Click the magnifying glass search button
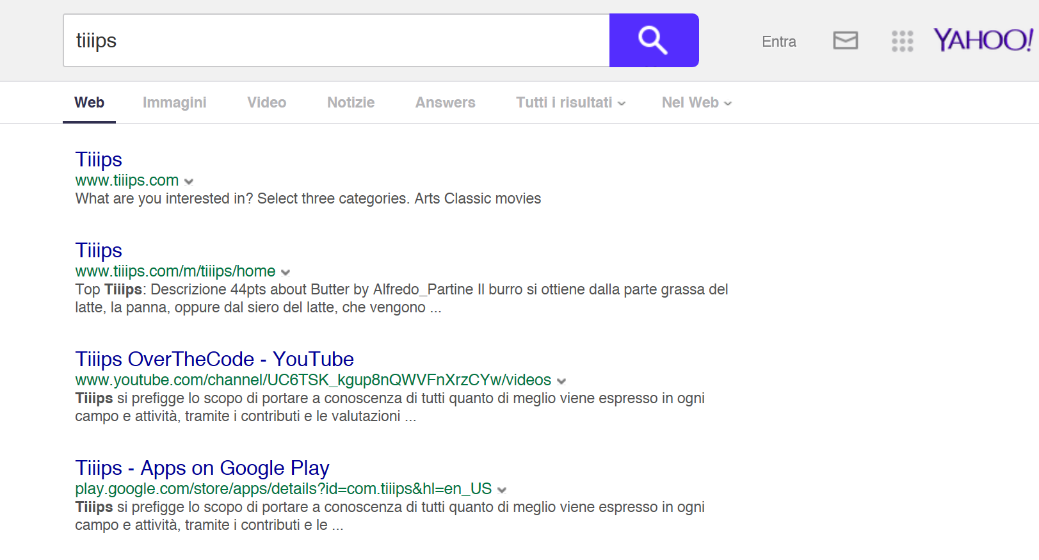1039x560 pixels. click(653, 40)
